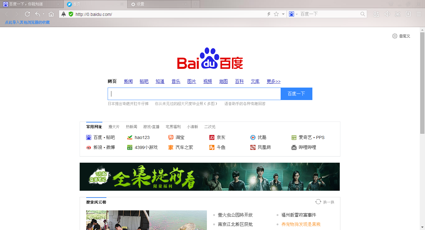
Task: Select the 小清新 tab
Action: (x=192, y=127)
